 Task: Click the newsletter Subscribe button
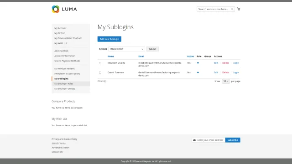233,140
